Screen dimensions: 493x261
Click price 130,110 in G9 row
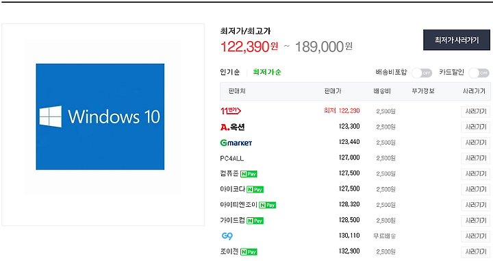(x=349, y=236)
